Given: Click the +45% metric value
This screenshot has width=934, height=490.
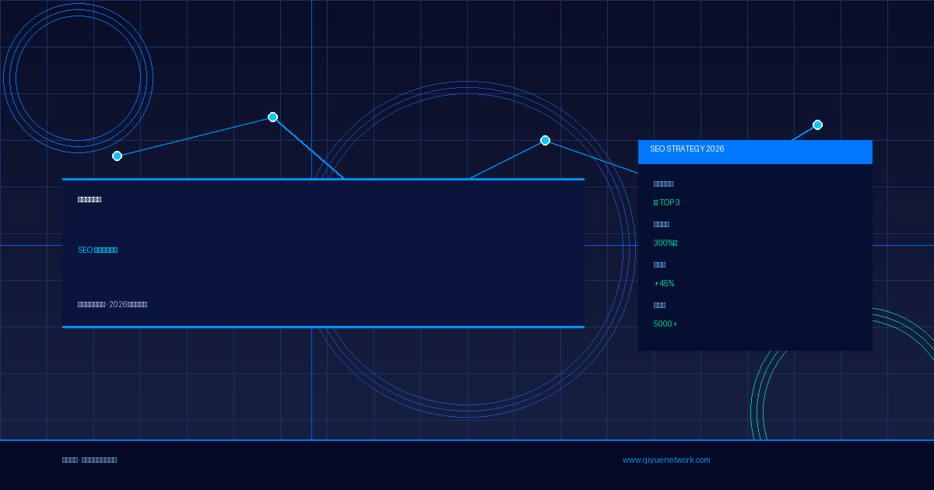Looking at the screenshot, I should [x=664, y=283].
